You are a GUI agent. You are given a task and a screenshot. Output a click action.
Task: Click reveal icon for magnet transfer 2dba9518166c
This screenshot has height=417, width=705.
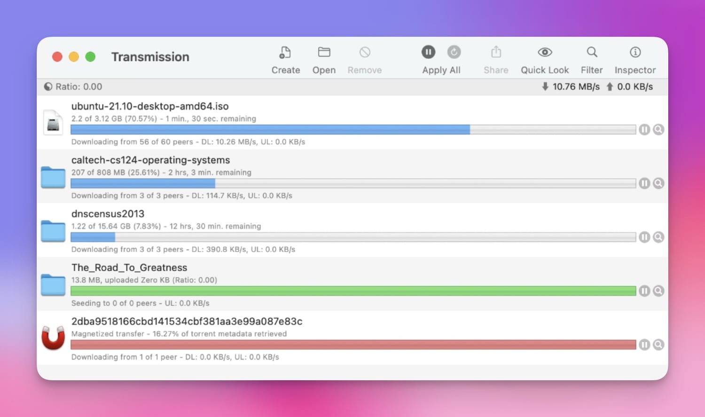(658, 345)
